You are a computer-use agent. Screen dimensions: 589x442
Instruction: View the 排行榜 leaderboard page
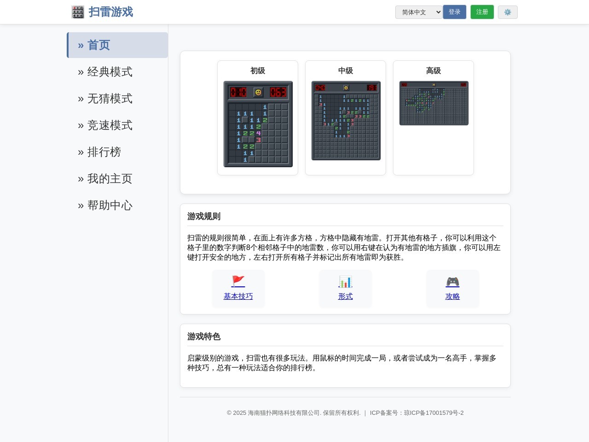point(104,152)
